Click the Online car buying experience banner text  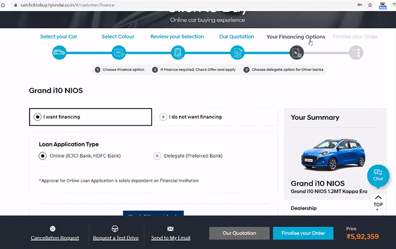tap(207, 20)
